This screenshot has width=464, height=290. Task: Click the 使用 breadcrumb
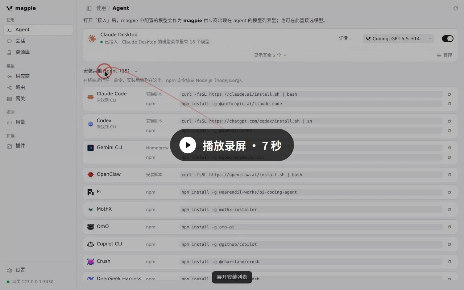tap(101, 8)
